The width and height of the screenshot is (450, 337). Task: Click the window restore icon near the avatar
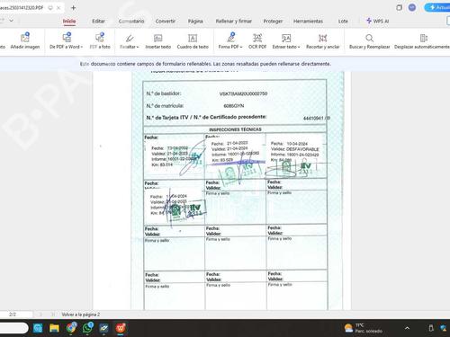coord(399,7)
